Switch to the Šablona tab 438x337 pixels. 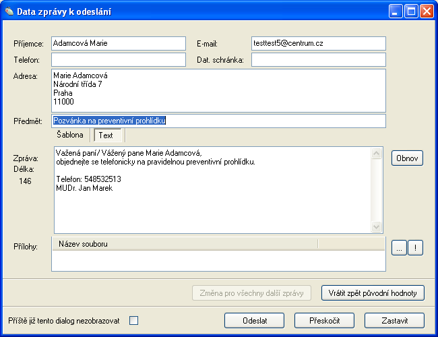[69, 135]
